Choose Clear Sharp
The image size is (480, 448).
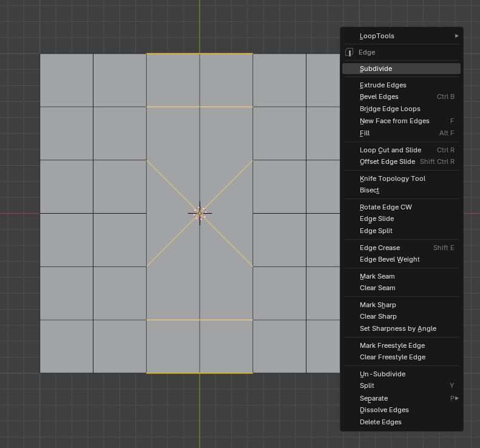coord(401,317)
